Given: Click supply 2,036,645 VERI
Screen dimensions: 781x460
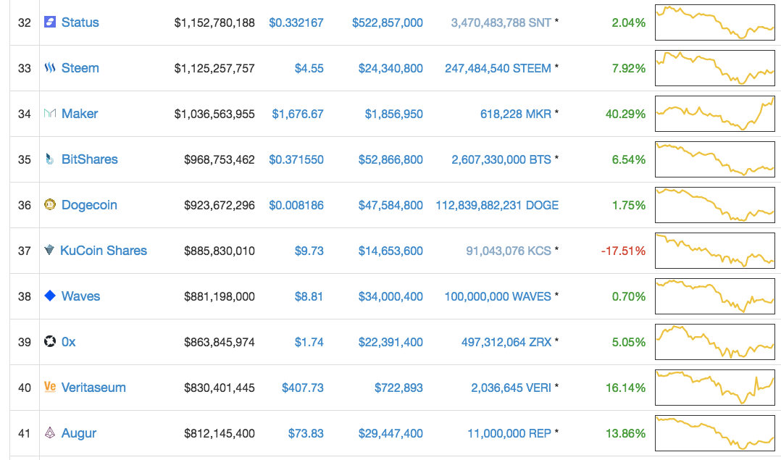Looking at the screenshot, I should (x=511, y=388).
